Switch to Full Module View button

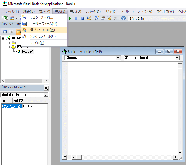pyautogui.click(x=69, y=157)
